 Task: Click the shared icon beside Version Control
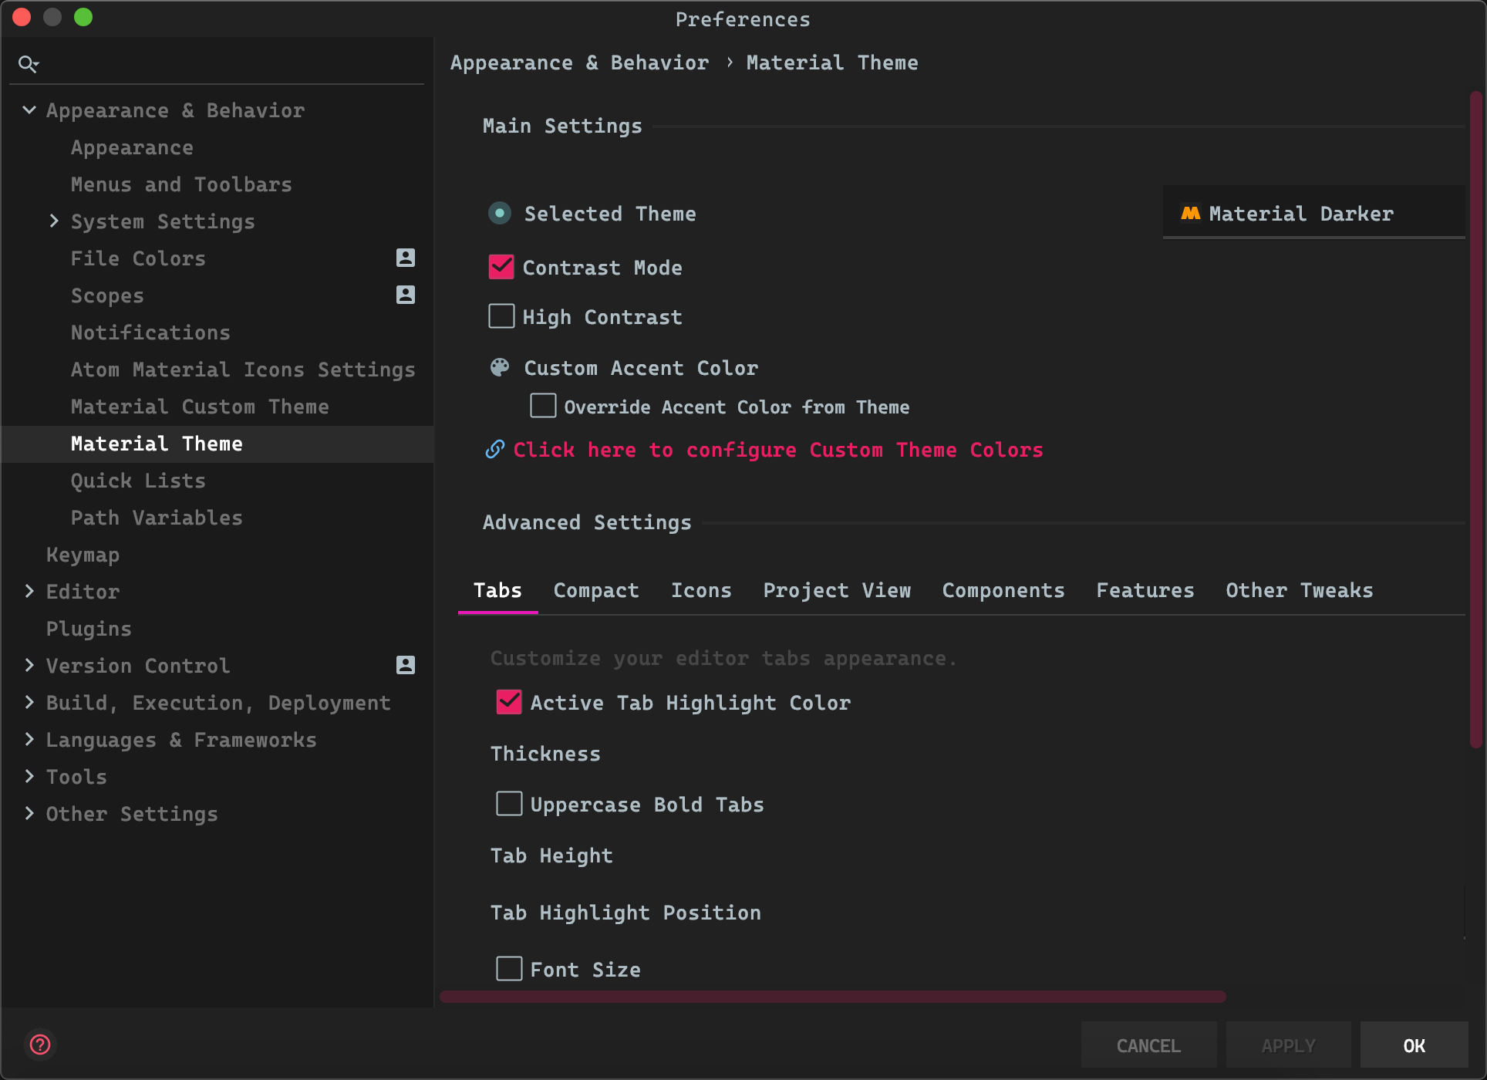406,664
